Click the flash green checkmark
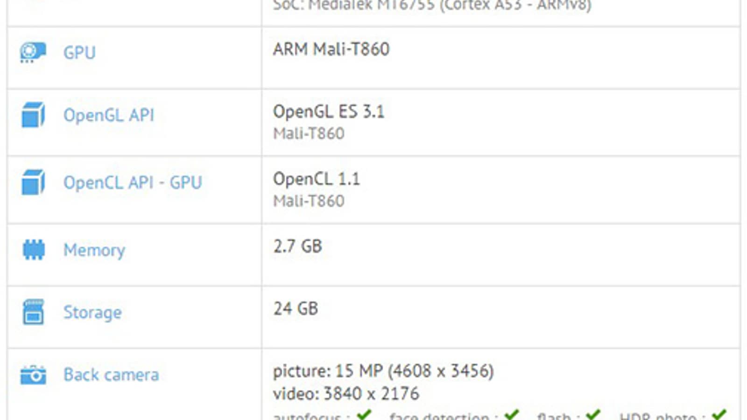 [x=593, y=414]
